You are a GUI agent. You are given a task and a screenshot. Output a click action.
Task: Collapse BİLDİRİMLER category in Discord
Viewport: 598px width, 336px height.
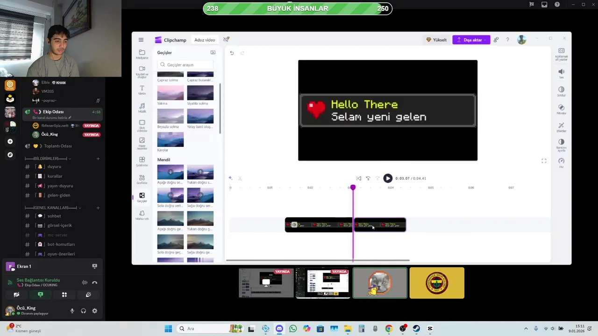(x=47, y=159)
